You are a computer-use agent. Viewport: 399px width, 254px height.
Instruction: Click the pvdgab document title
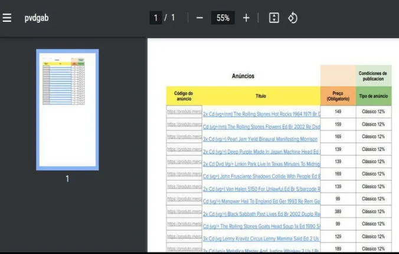pos(36,18)
